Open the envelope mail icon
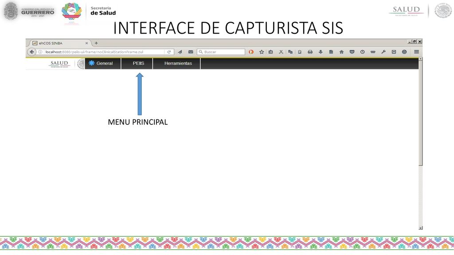The image size is (454, 255). tap(191, 52)
